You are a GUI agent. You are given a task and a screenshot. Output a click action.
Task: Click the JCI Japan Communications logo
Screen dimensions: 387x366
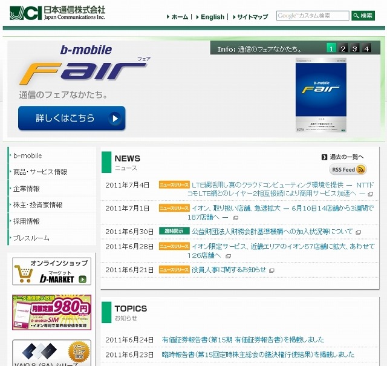pos(57,13)
